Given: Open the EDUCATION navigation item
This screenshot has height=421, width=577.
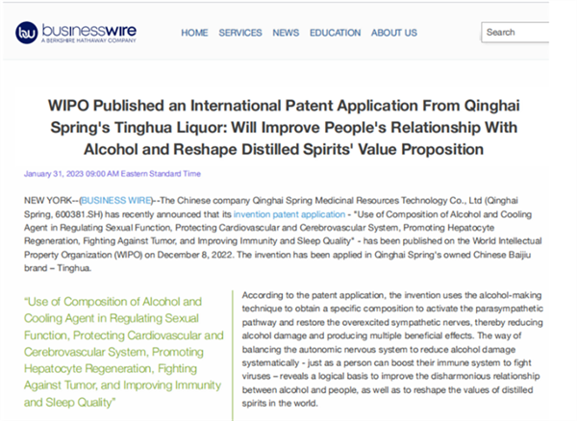Looking at the screenshot, I should (x=335, y=33).
